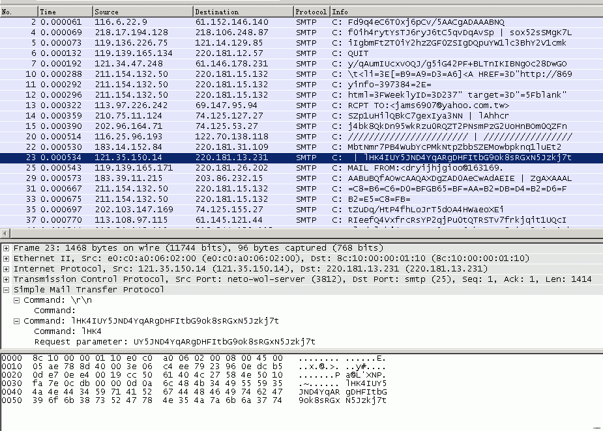Viewport: 603px width, 431px height.
Task: Select packet 6 with QUIT command
Action: click(261, 53)
